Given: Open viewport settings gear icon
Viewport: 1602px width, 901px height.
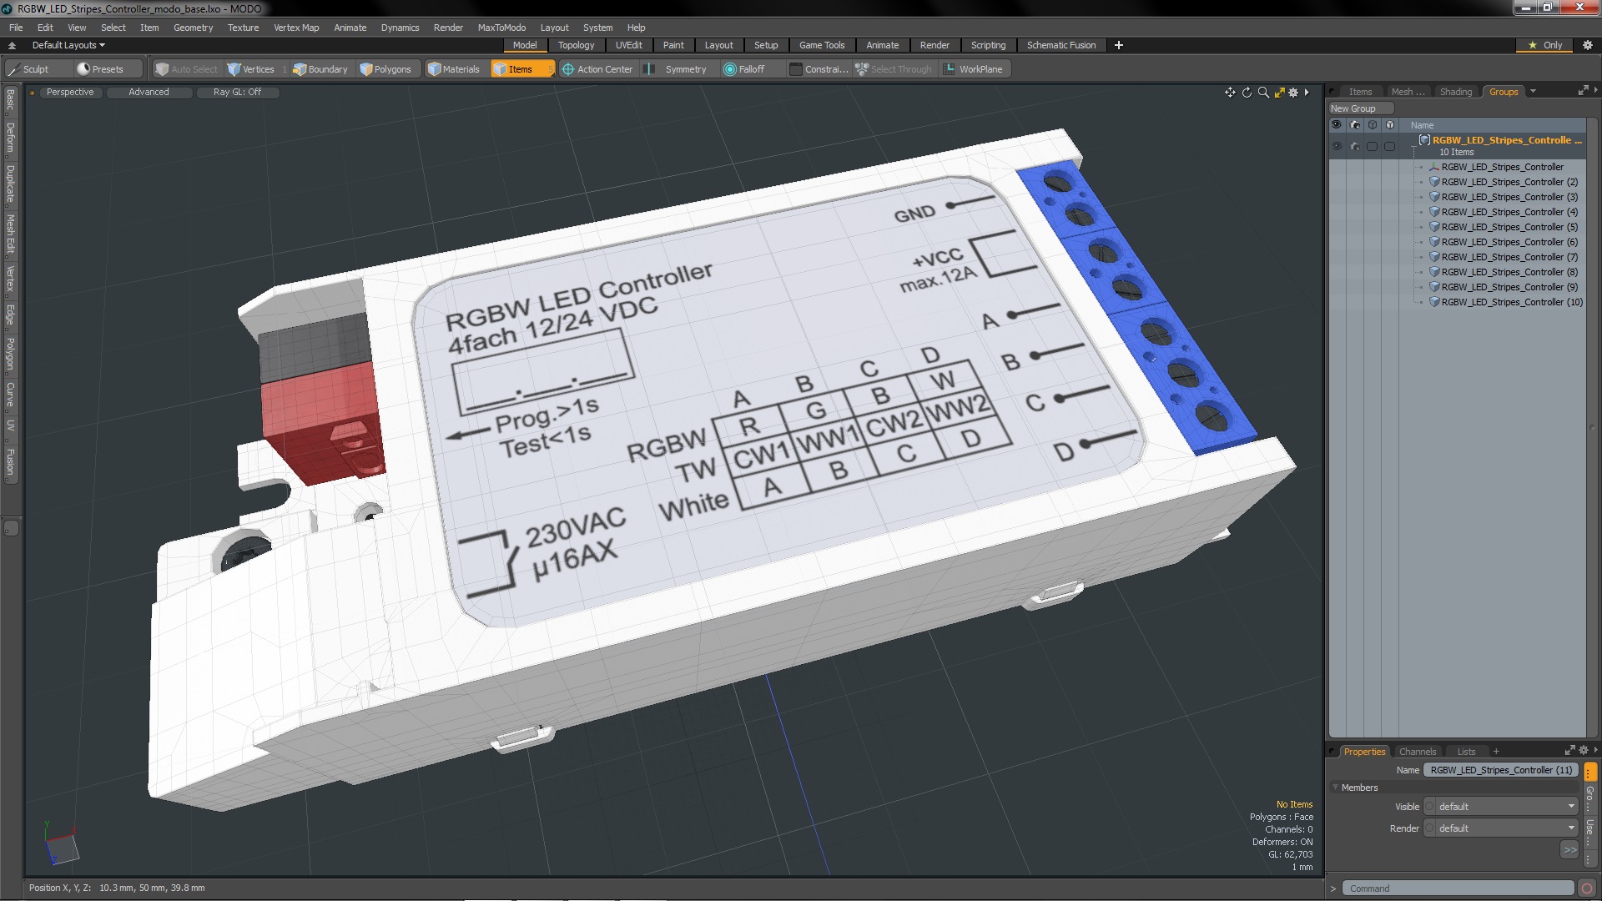Looking at the screenshot, I should click(x=1293, y=93).
